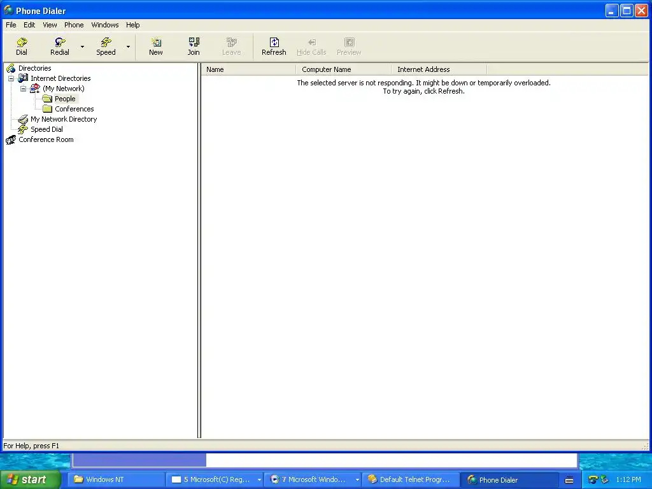The height and width of the screenshot is (489, 652).
Task: Click the Phone Dialer title bar icon
Action: pyautogui.click(x=9, y=10)
